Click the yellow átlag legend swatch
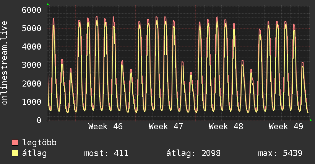315x164 pixels. click(15, 153)
